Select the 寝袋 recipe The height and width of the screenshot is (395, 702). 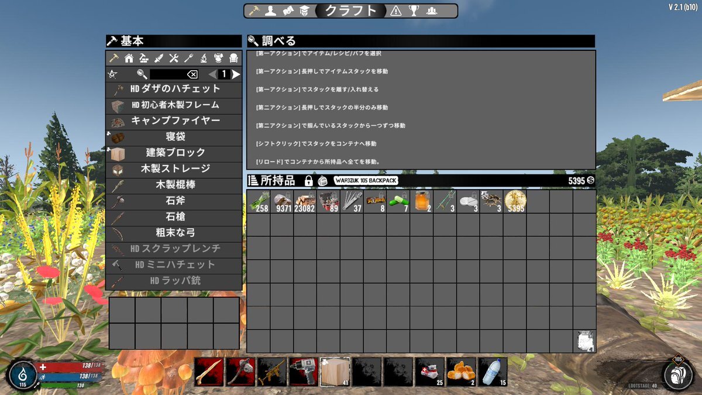pyautogui.click(x=174, y=138)
